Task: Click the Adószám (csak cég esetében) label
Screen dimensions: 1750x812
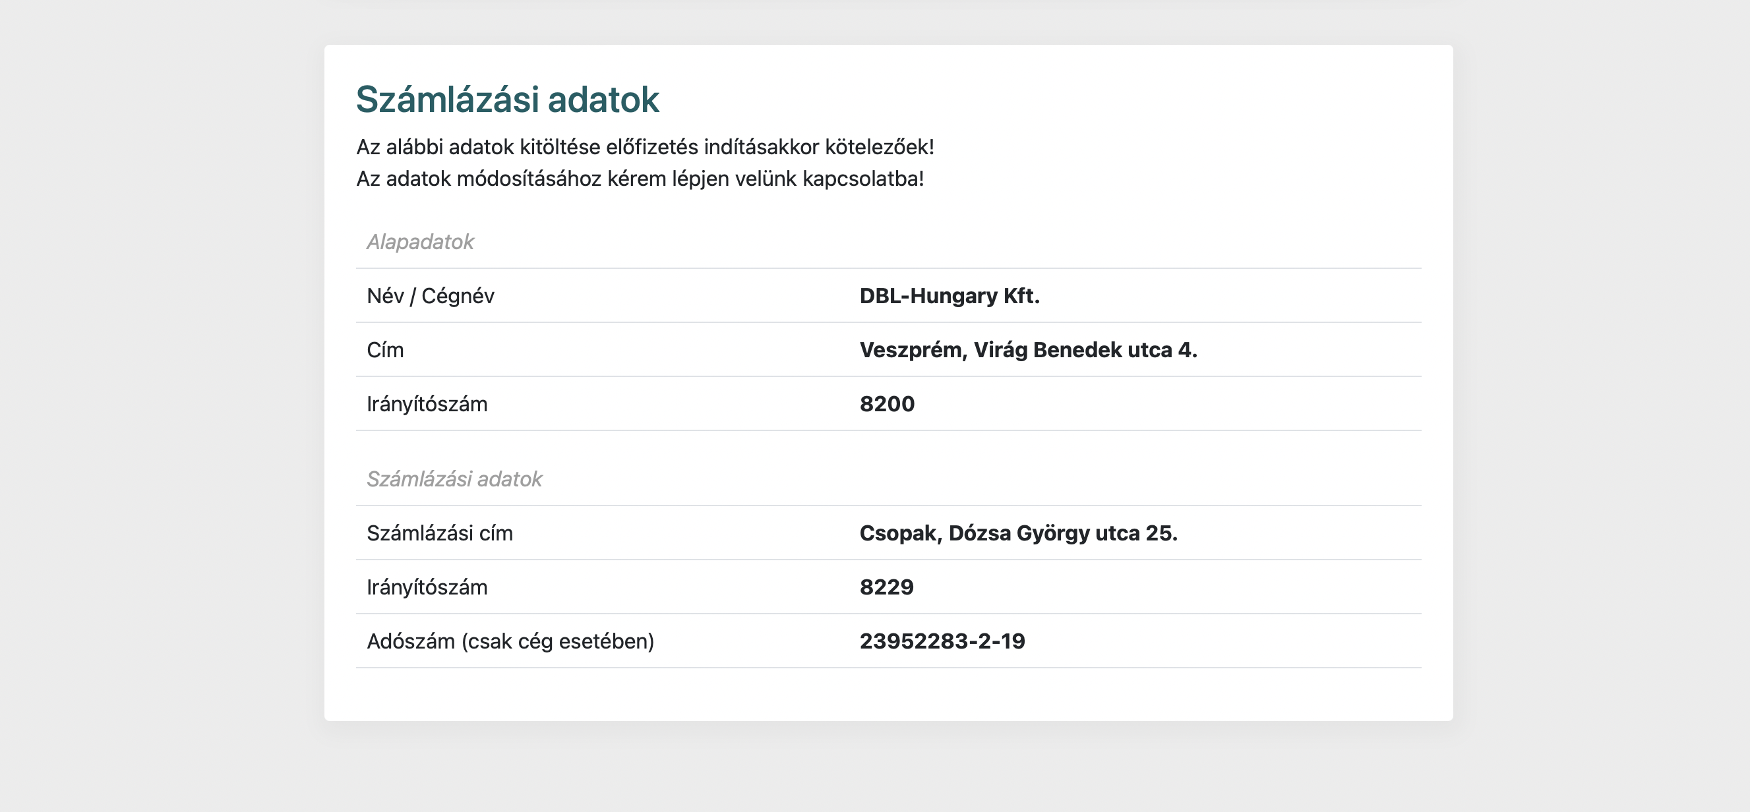Action: (510, 641)
